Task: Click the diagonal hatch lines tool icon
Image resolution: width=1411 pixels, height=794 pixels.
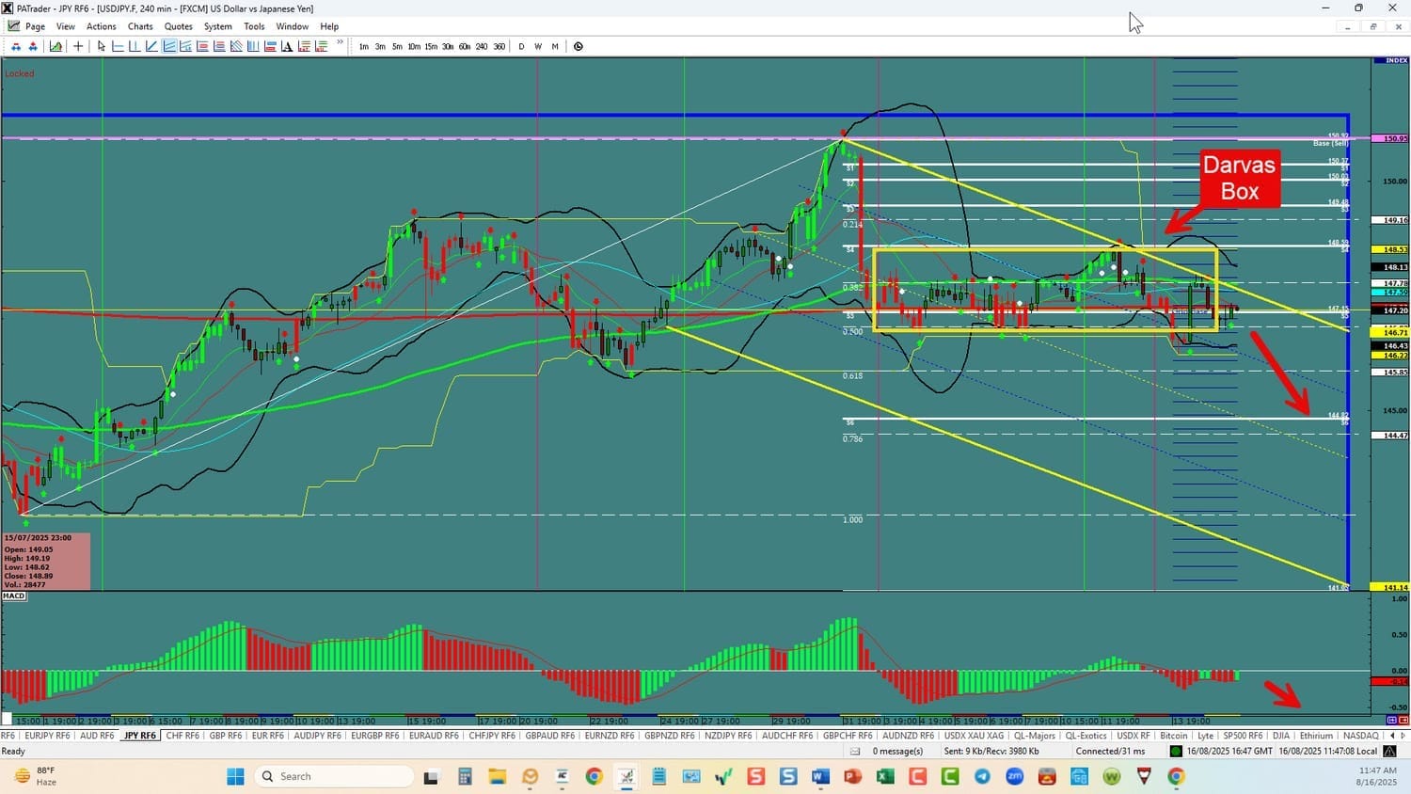Action: point(236,46)
